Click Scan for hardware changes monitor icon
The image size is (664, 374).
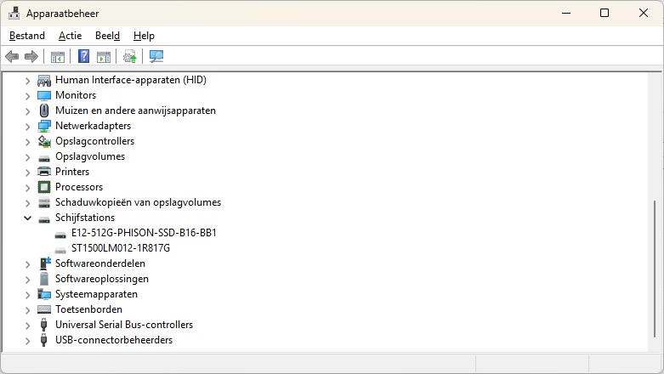[x=156, y=56]
